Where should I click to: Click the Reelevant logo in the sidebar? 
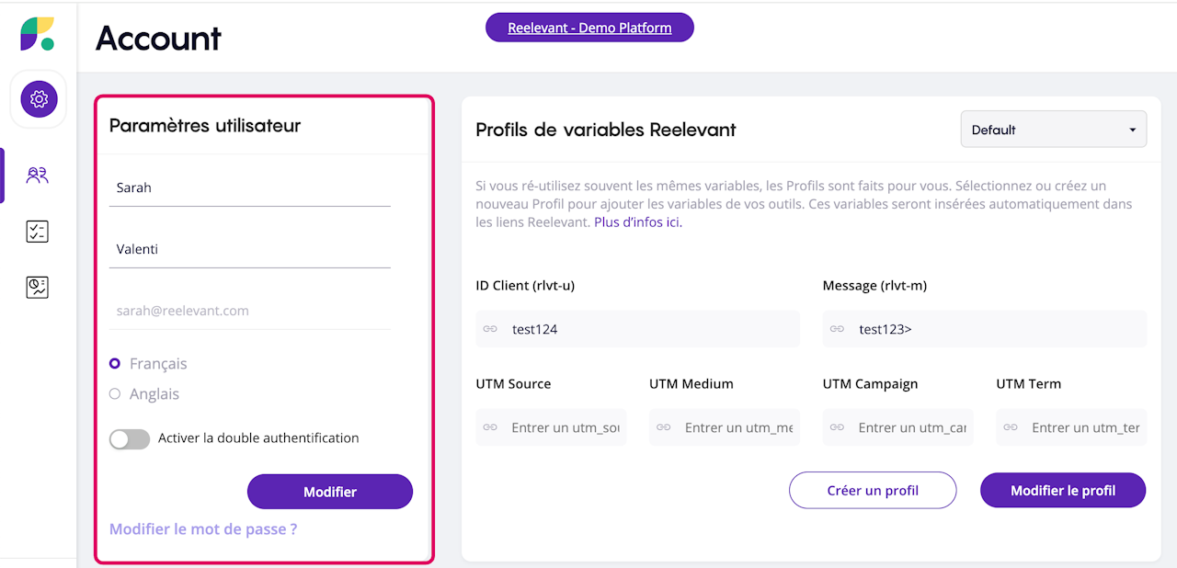coord(38,34)
